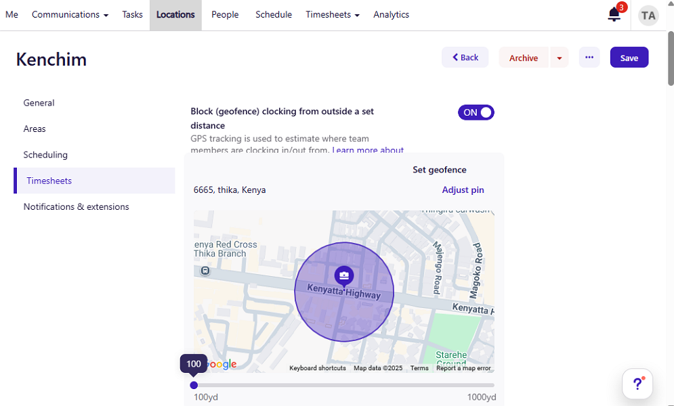Click the Google logo on map
The image size is (674, 406).
point(220,365)
